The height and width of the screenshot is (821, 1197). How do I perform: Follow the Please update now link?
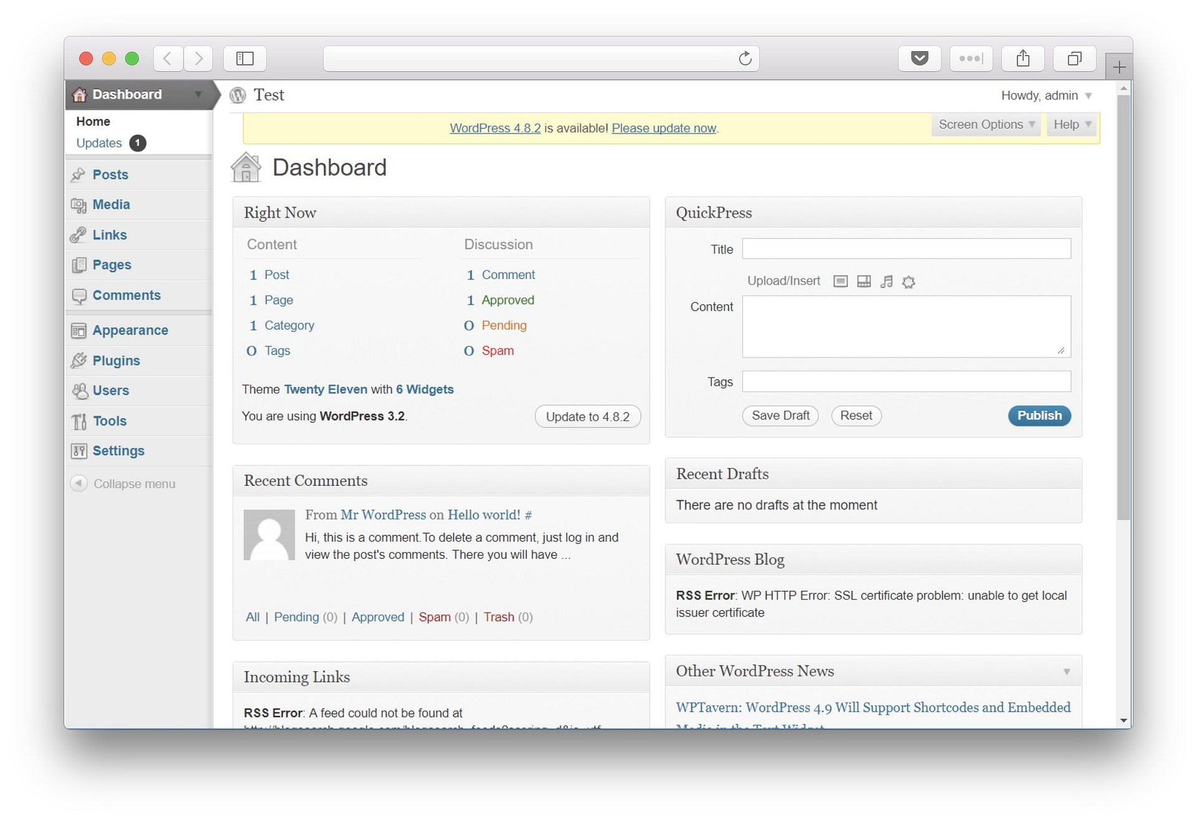pyautogui.click(x=664, y=128)
